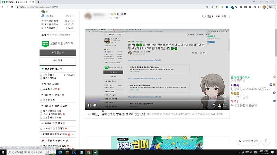The height and width of the screenshot is (155, 277).
Task: Click the 카페 글쓰기 button
Action: pos(57,53)
